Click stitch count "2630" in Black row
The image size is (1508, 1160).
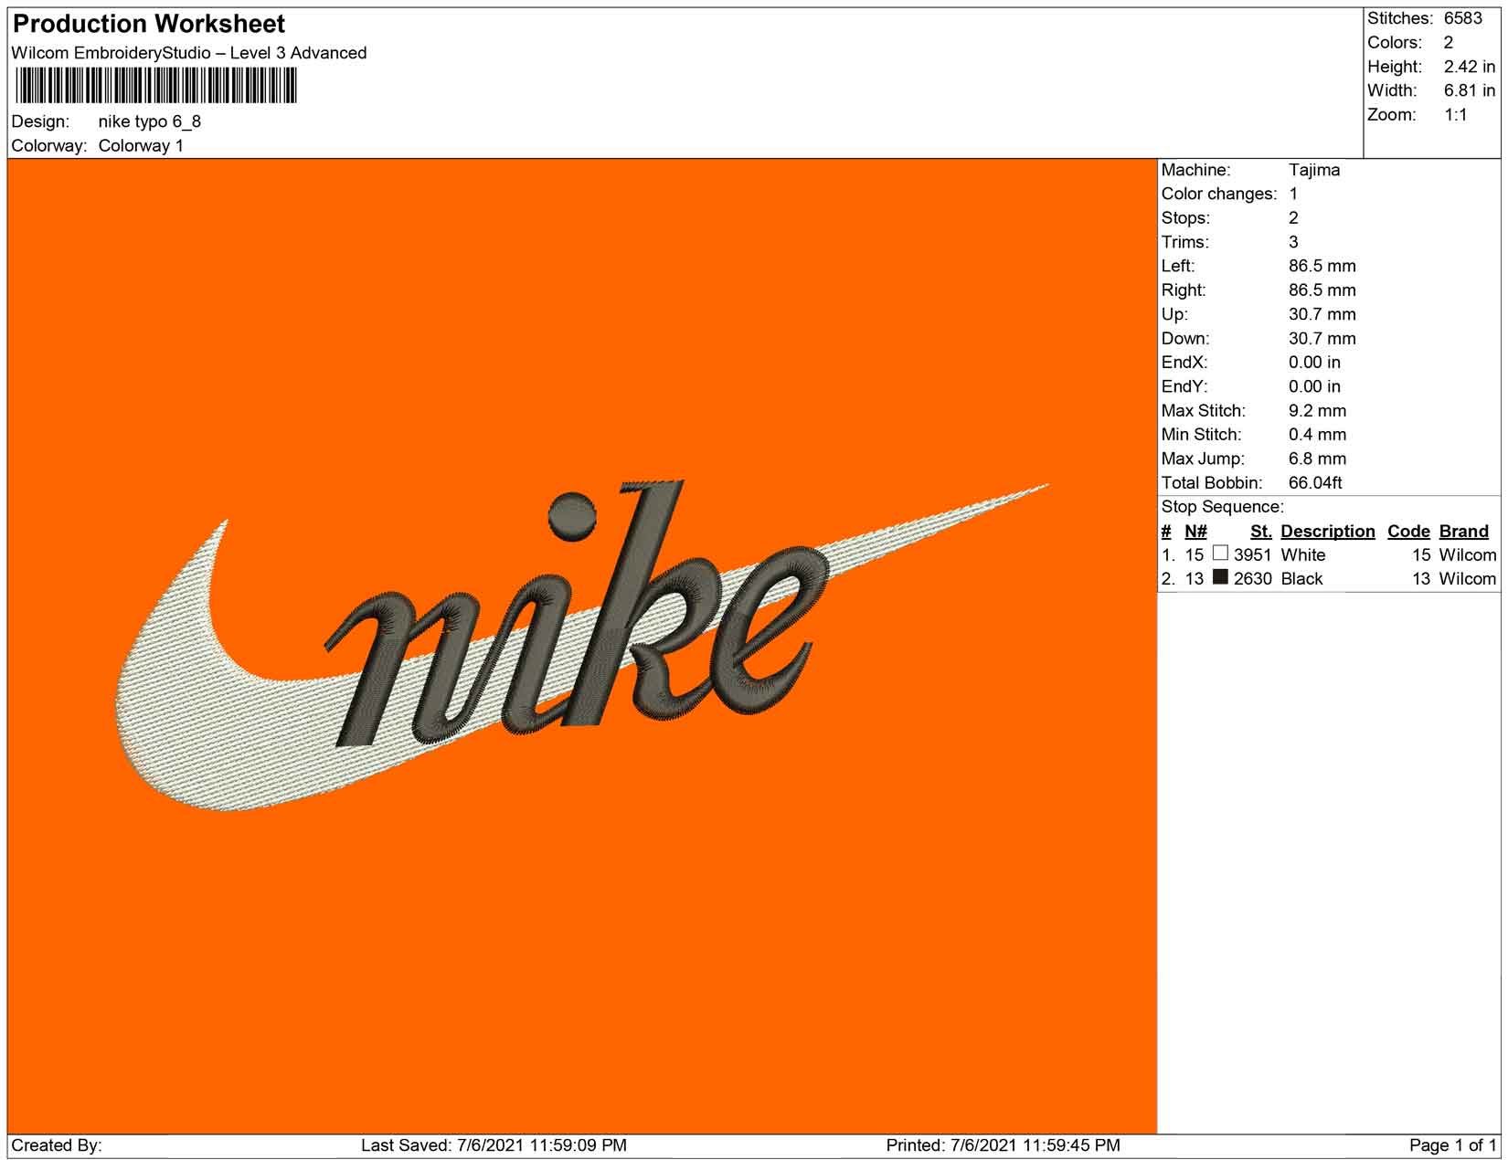pyautogui.click(x=1253, y=578)
